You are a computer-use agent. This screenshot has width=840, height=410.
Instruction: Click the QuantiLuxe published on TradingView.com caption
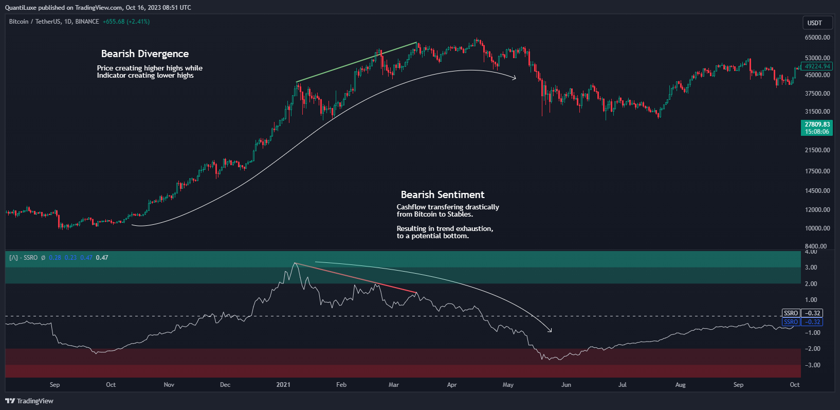[98, 8]
